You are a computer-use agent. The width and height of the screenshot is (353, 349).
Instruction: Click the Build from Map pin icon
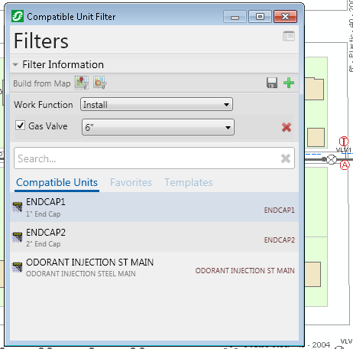pyautogui.click(x=81, y=83)
